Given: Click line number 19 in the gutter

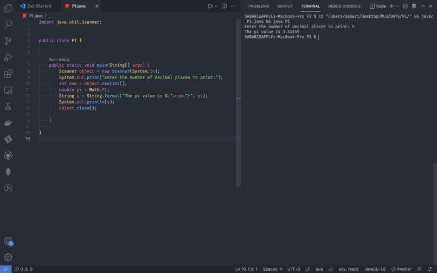Looking at the screenshot, I should (x=27, y=139).
